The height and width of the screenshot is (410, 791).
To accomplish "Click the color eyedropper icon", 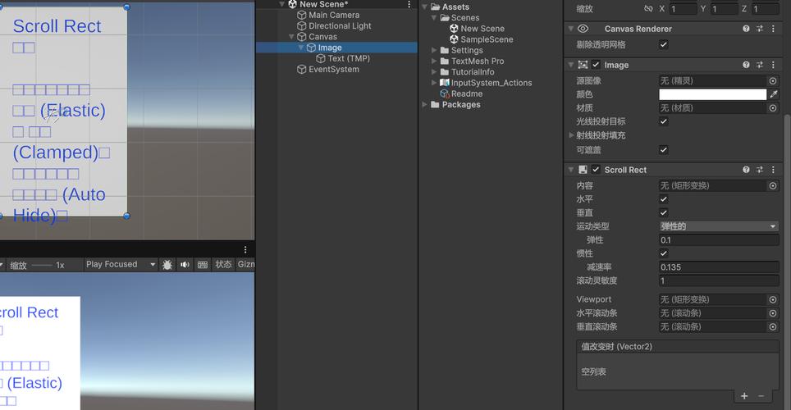I will (773, 94).
